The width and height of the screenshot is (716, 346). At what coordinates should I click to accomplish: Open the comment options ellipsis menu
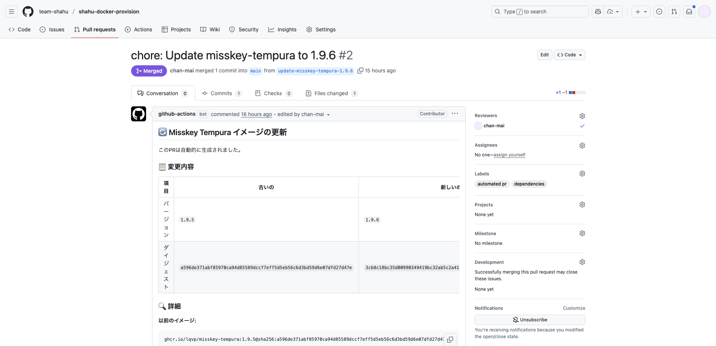455,113
